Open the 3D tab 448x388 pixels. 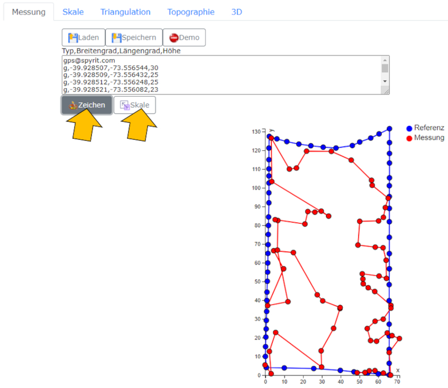[x=236, y=12]
